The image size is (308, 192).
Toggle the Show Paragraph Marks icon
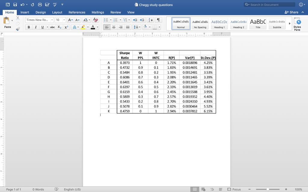pos(159,20)
